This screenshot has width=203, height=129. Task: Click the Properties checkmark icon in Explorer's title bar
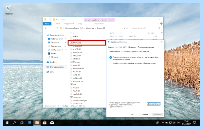click(x=50, y=20)
